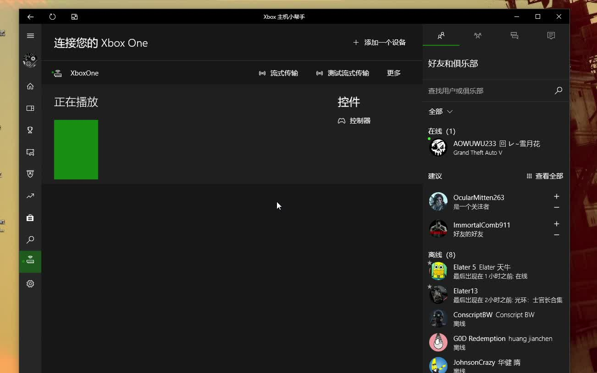Open Achievements trophy icon
The image size is (597, 373).
pyautogui.click(x=30, y=130)
